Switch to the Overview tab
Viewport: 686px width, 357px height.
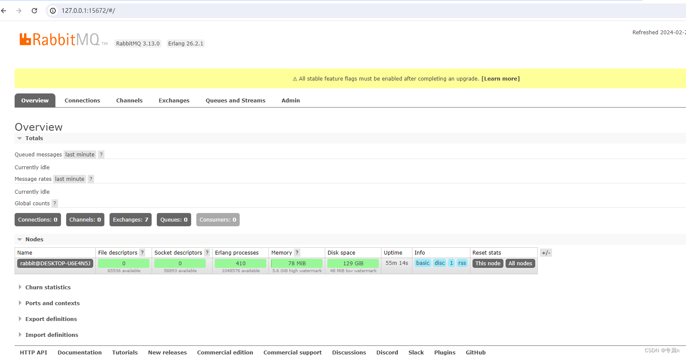click(35, 101)
